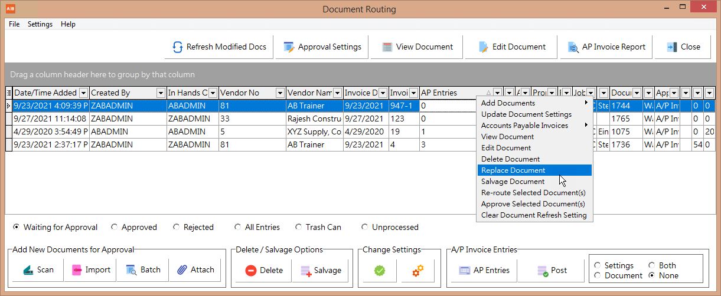The width and height of the screenshot is (721, 296).
Task: Open the AP Entries column filter dropdown
Action: [x=497, y=93]
